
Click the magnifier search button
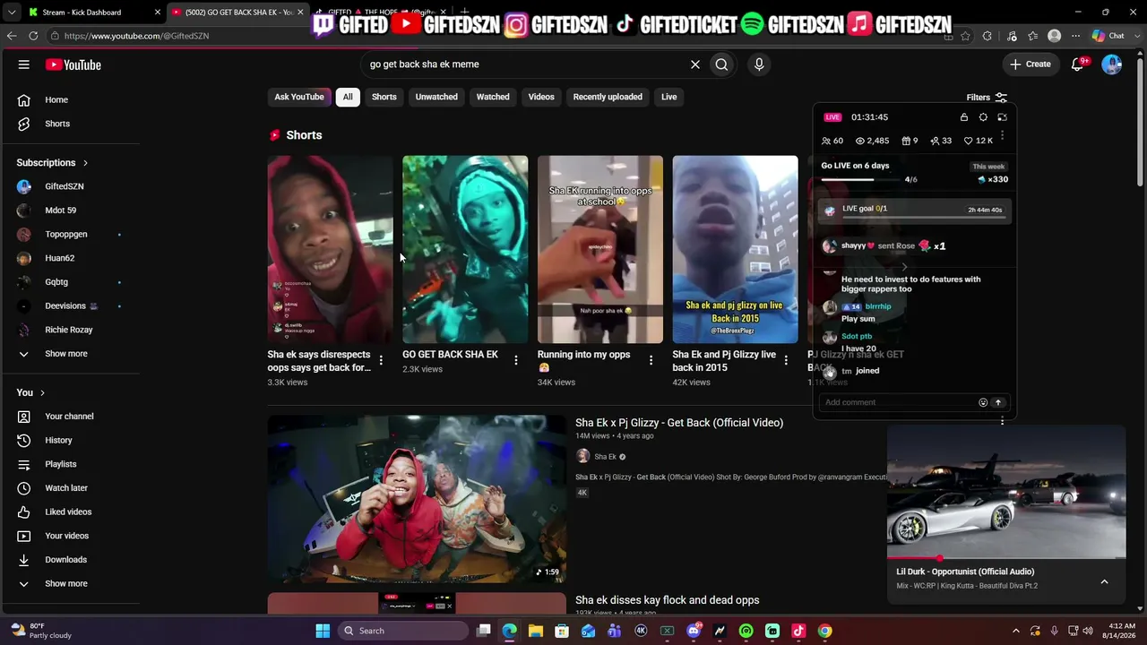point(721,64)
